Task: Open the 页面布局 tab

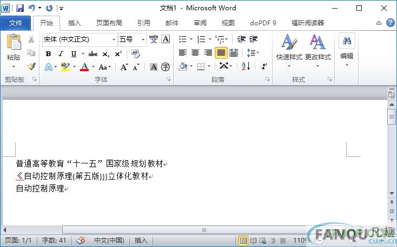Action: click(109, 23)
